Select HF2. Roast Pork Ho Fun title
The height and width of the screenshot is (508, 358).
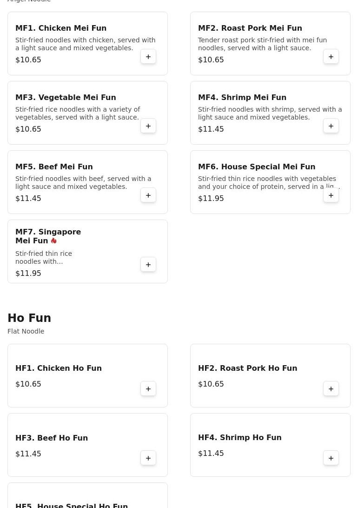[247, 368]
